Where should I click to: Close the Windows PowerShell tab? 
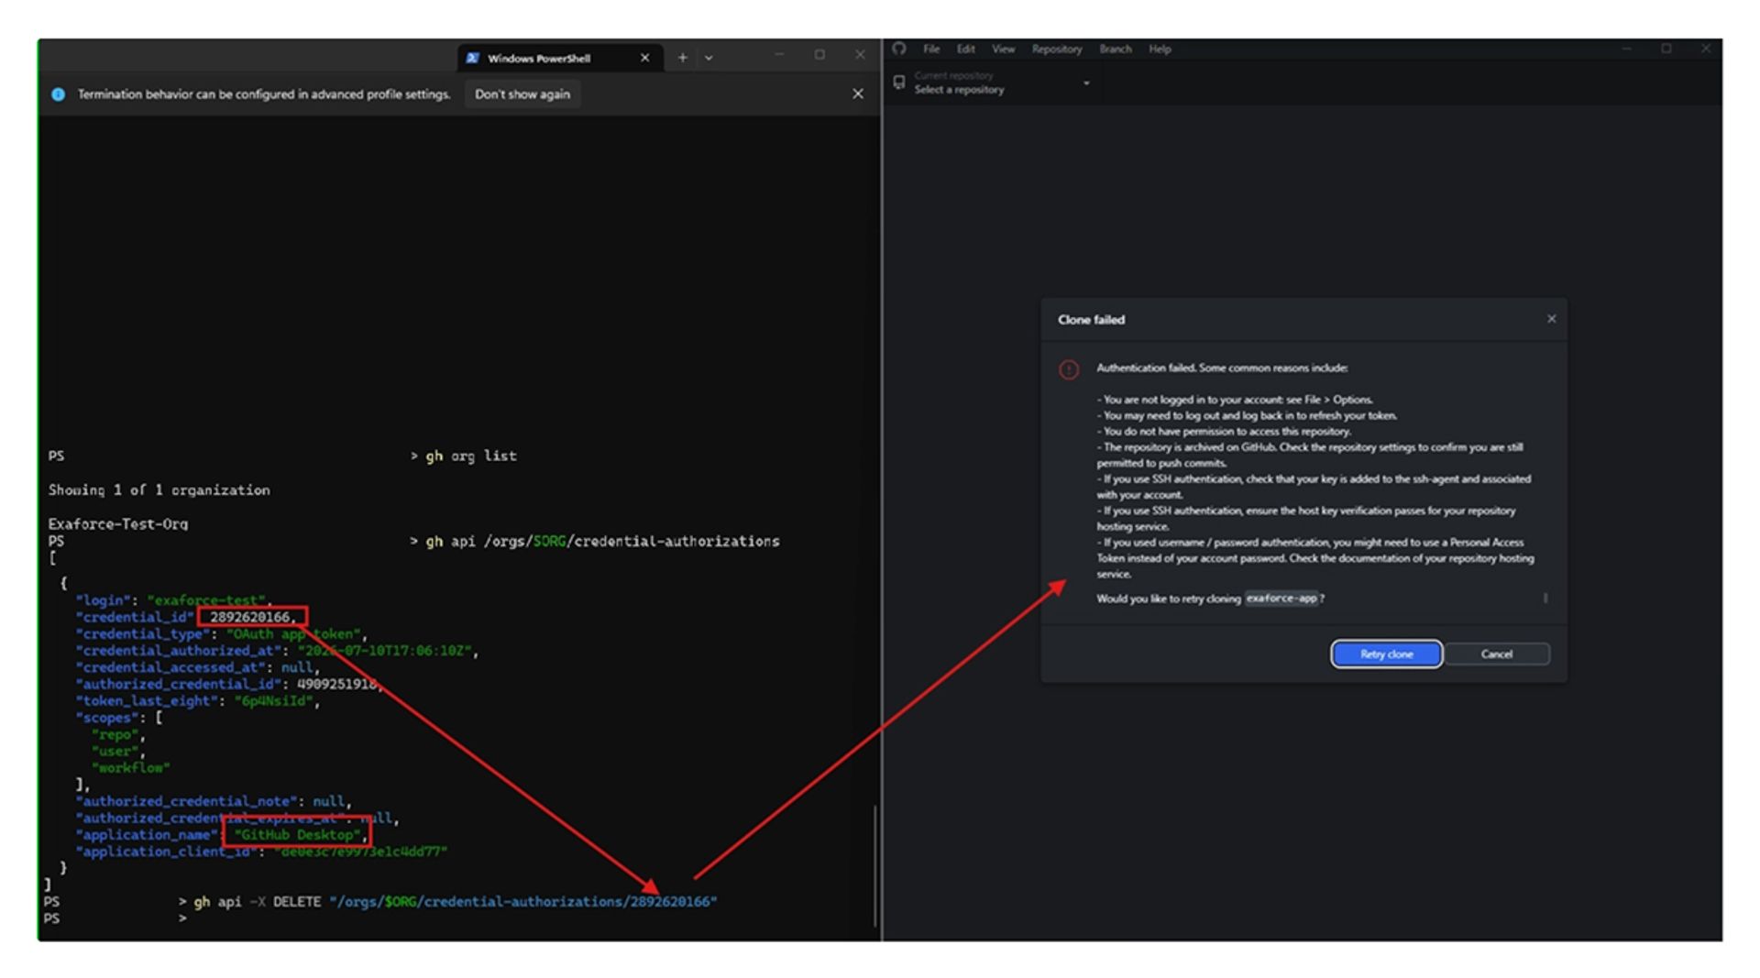pos(644,58)
